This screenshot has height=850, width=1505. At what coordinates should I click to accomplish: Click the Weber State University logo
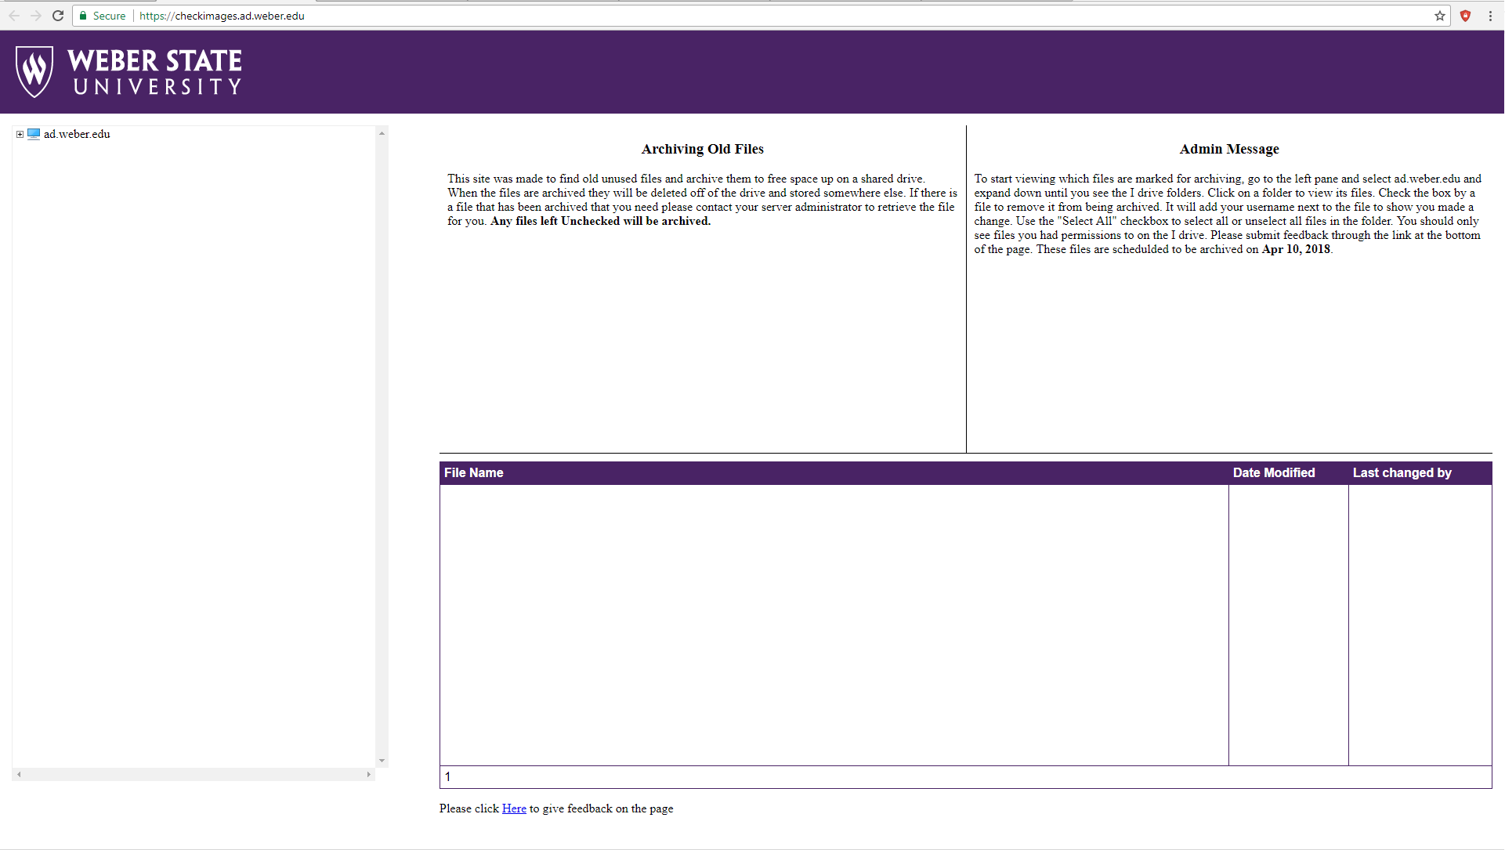click(129, 72)
